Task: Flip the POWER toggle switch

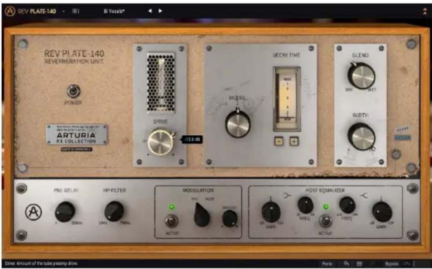Action: click(x=74, y=91)
